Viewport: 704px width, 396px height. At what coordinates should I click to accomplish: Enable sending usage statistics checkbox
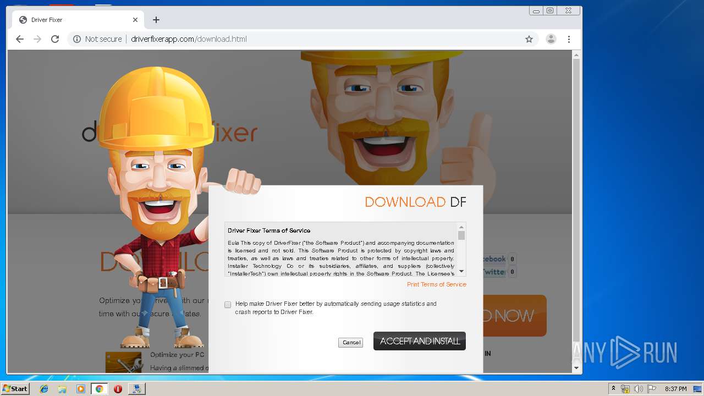(x=228, y=305)
